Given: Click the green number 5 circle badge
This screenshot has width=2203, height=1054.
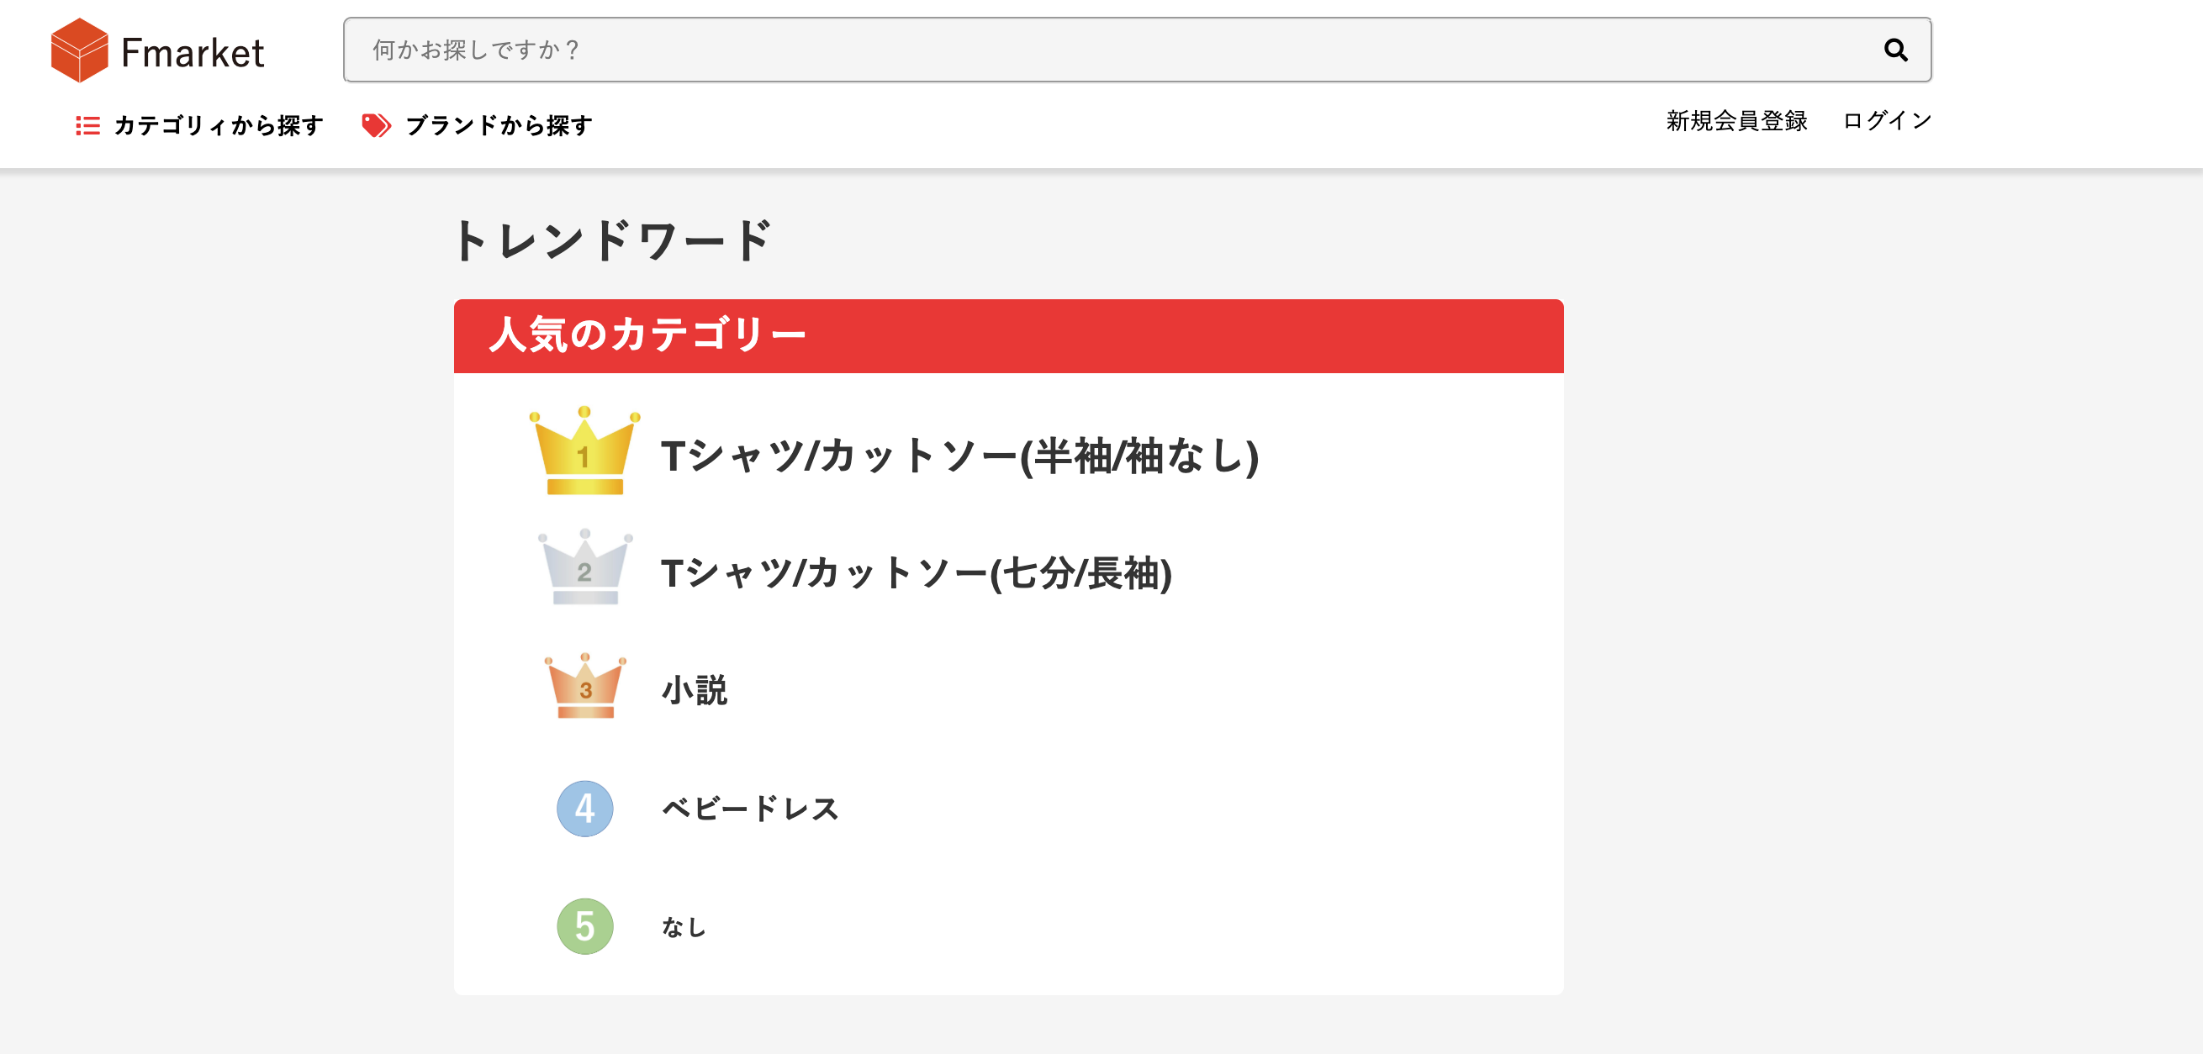Looking at the screenshot, I should pyautogui.click(x=585, y=926).
